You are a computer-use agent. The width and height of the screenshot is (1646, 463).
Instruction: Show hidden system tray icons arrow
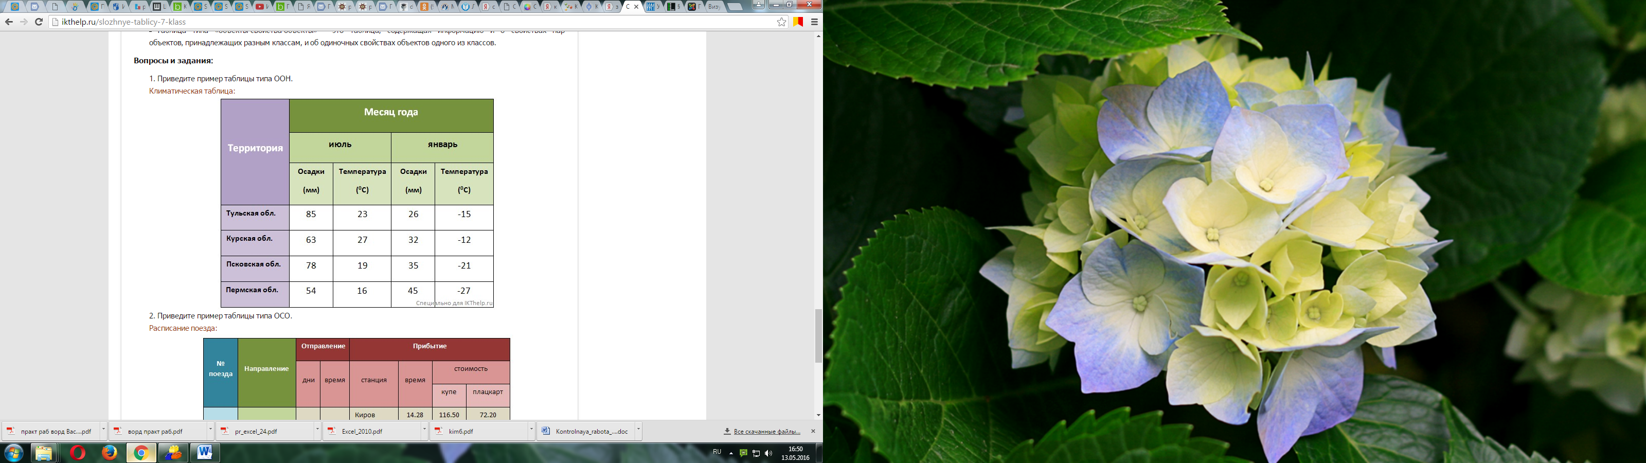[731, 453]
